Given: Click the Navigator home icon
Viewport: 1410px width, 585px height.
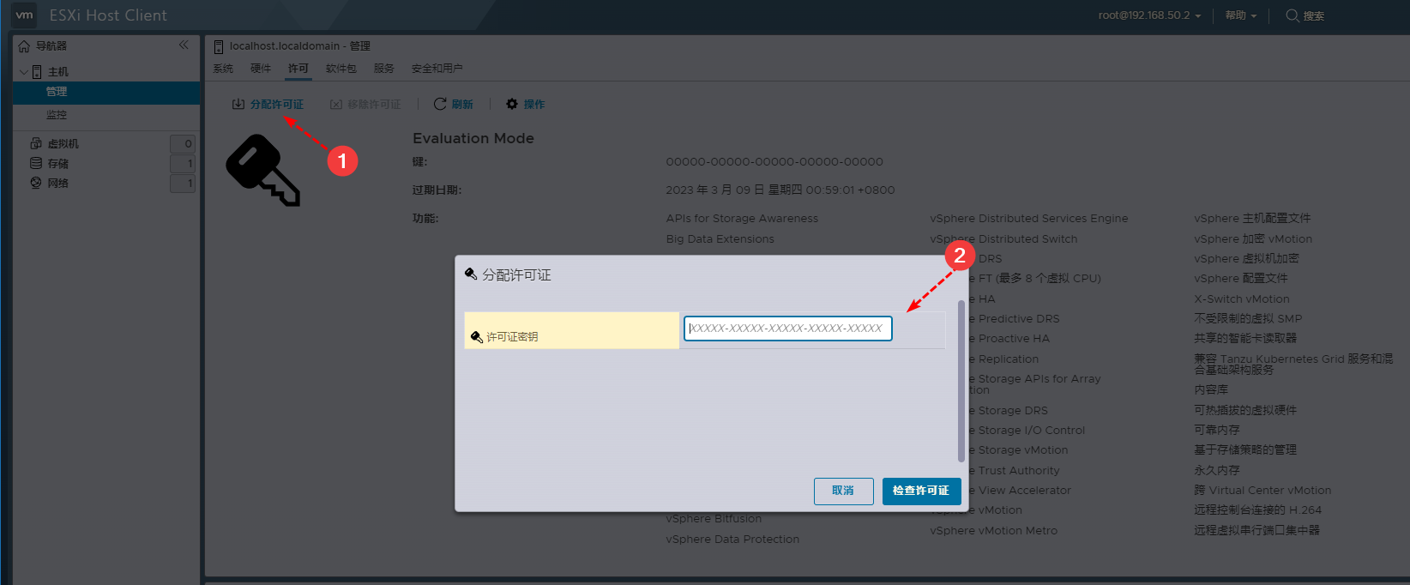Looking at the screenshot, I should 24,46.
